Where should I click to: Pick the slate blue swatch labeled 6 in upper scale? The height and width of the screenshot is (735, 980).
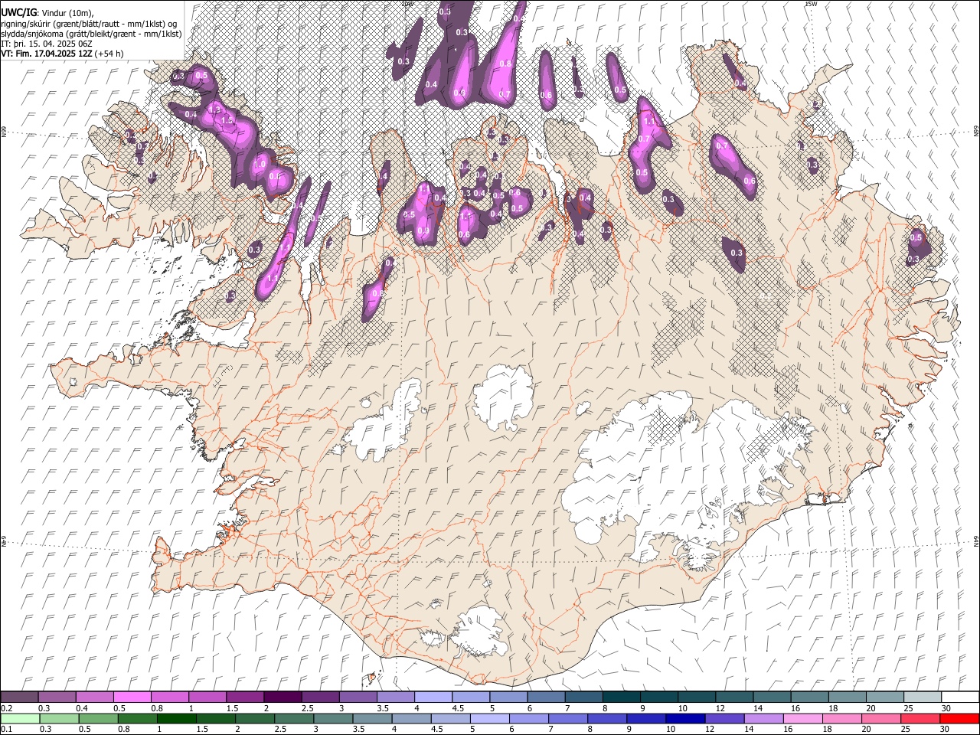click(x=547, y=697)
